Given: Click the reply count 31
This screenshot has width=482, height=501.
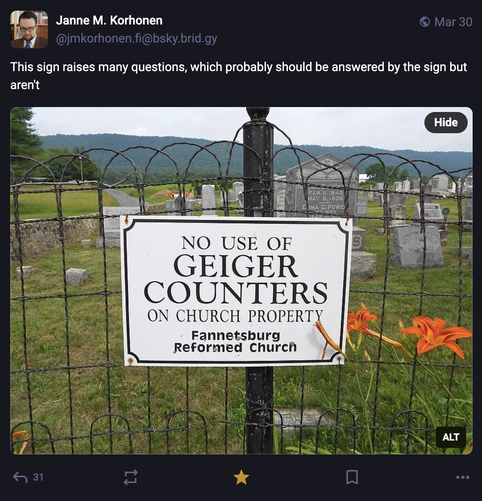Looking at the screenshot, I should pyautogui.click(x=38, y=477).
